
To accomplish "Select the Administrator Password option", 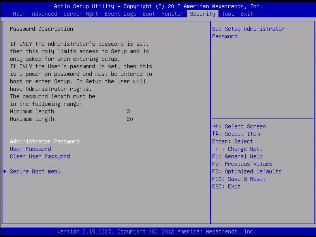I will [45, 141].
